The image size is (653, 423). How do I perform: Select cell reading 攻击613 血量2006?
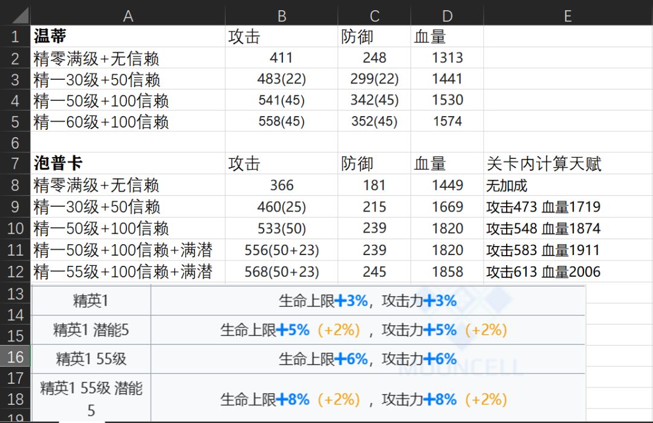coord(568,271)
